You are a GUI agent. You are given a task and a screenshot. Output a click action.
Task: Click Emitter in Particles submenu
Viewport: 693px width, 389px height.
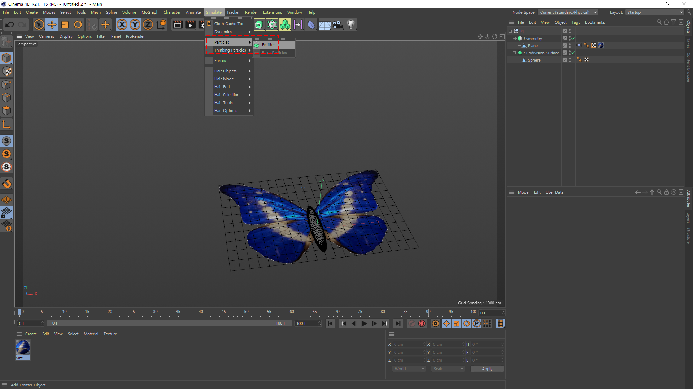coord(269,45)
